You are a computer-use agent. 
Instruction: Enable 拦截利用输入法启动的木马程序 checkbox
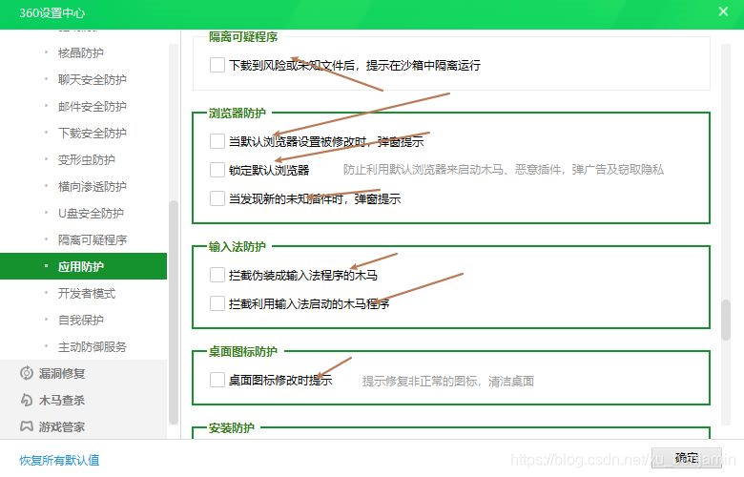click(x=217, y=303)
